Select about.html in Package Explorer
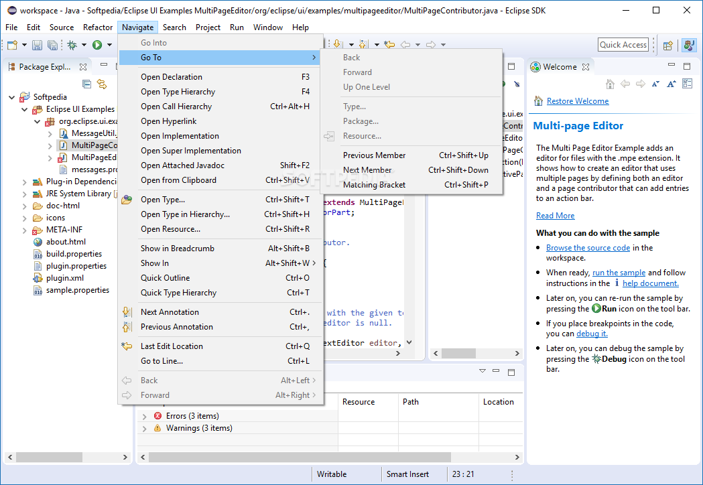The image size is (703, 485). [x=66, y=242]
